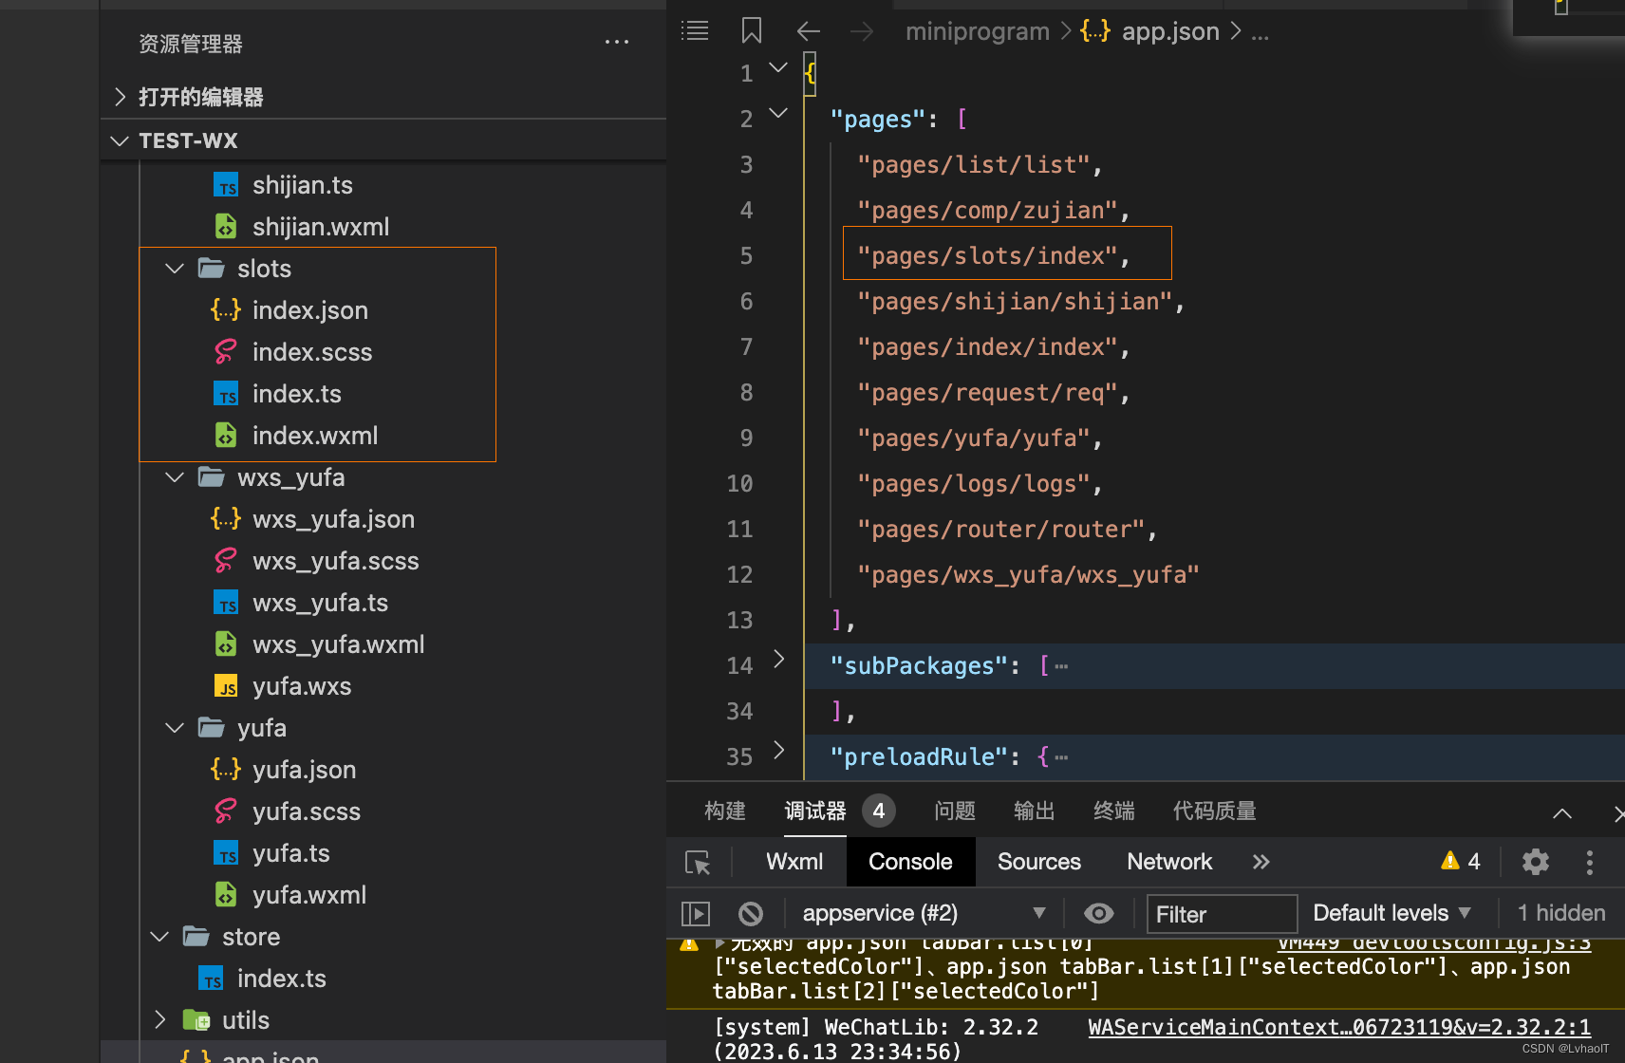The width and height of the screenshot is (1625, 1063).
Task: Fold the root object at line 1
Action: pyautogui.click(x=778, y=68)
